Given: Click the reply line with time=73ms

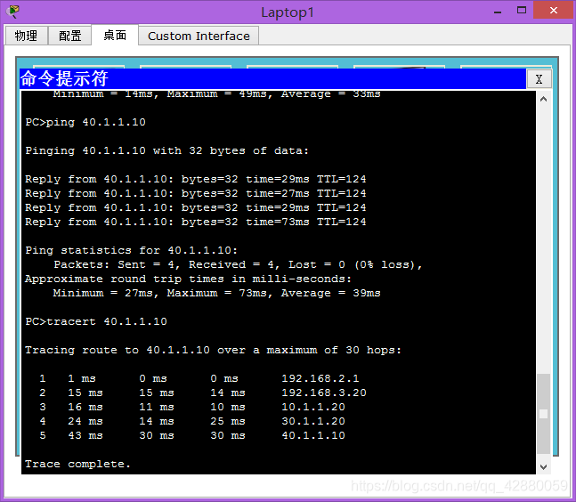Looking at the screenshot, I should 196,223.
